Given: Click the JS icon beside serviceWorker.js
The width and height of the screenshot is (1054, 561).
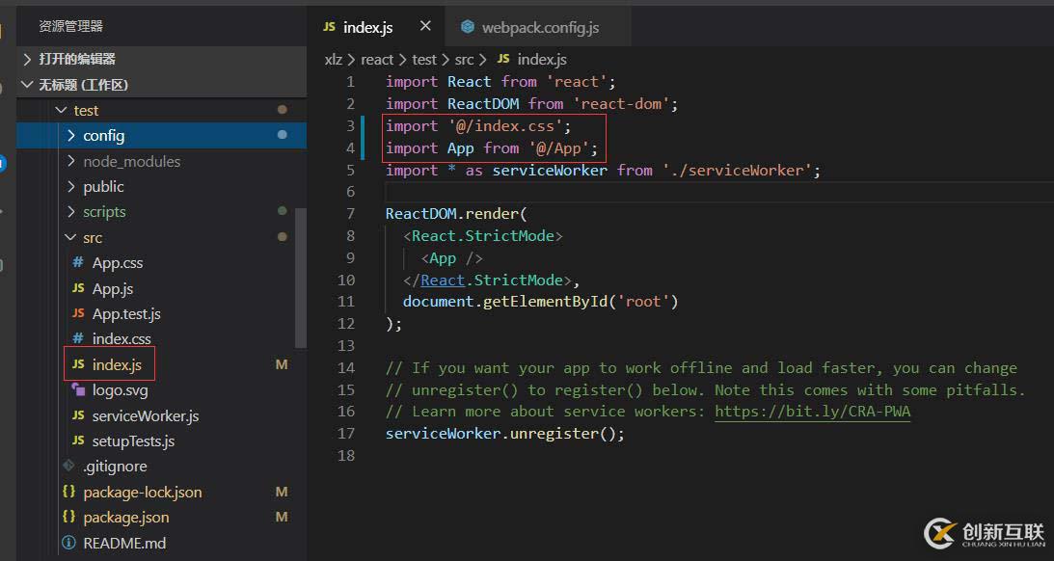Looking at the screenshot, I should tap(78, 415).
